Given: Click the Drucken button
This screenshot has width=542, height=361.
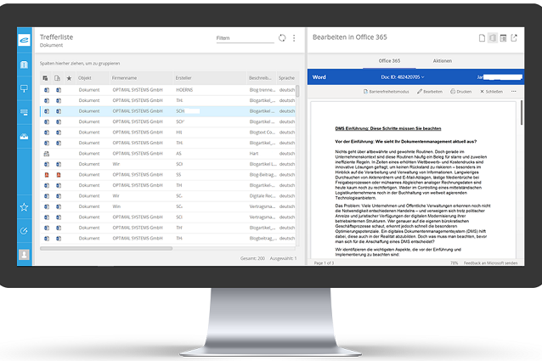Looking at the screenshot, I should (x=460, y=92).
